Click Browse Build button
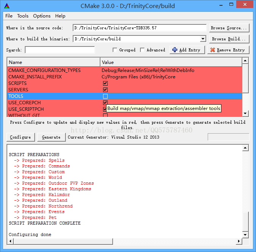The image size is (256, 252). pos(229,39)
